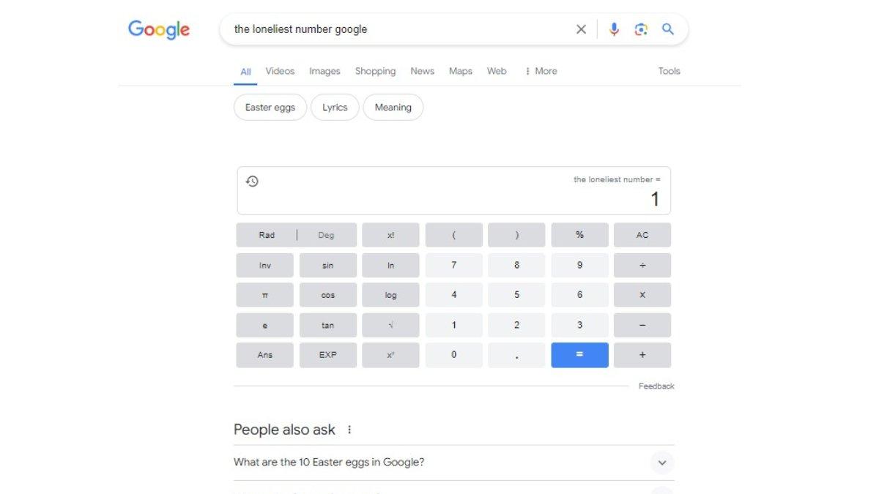Expand the 10 Easter eggs question
The height and width of the screenshot is (494, 879).
click(661, 463)
